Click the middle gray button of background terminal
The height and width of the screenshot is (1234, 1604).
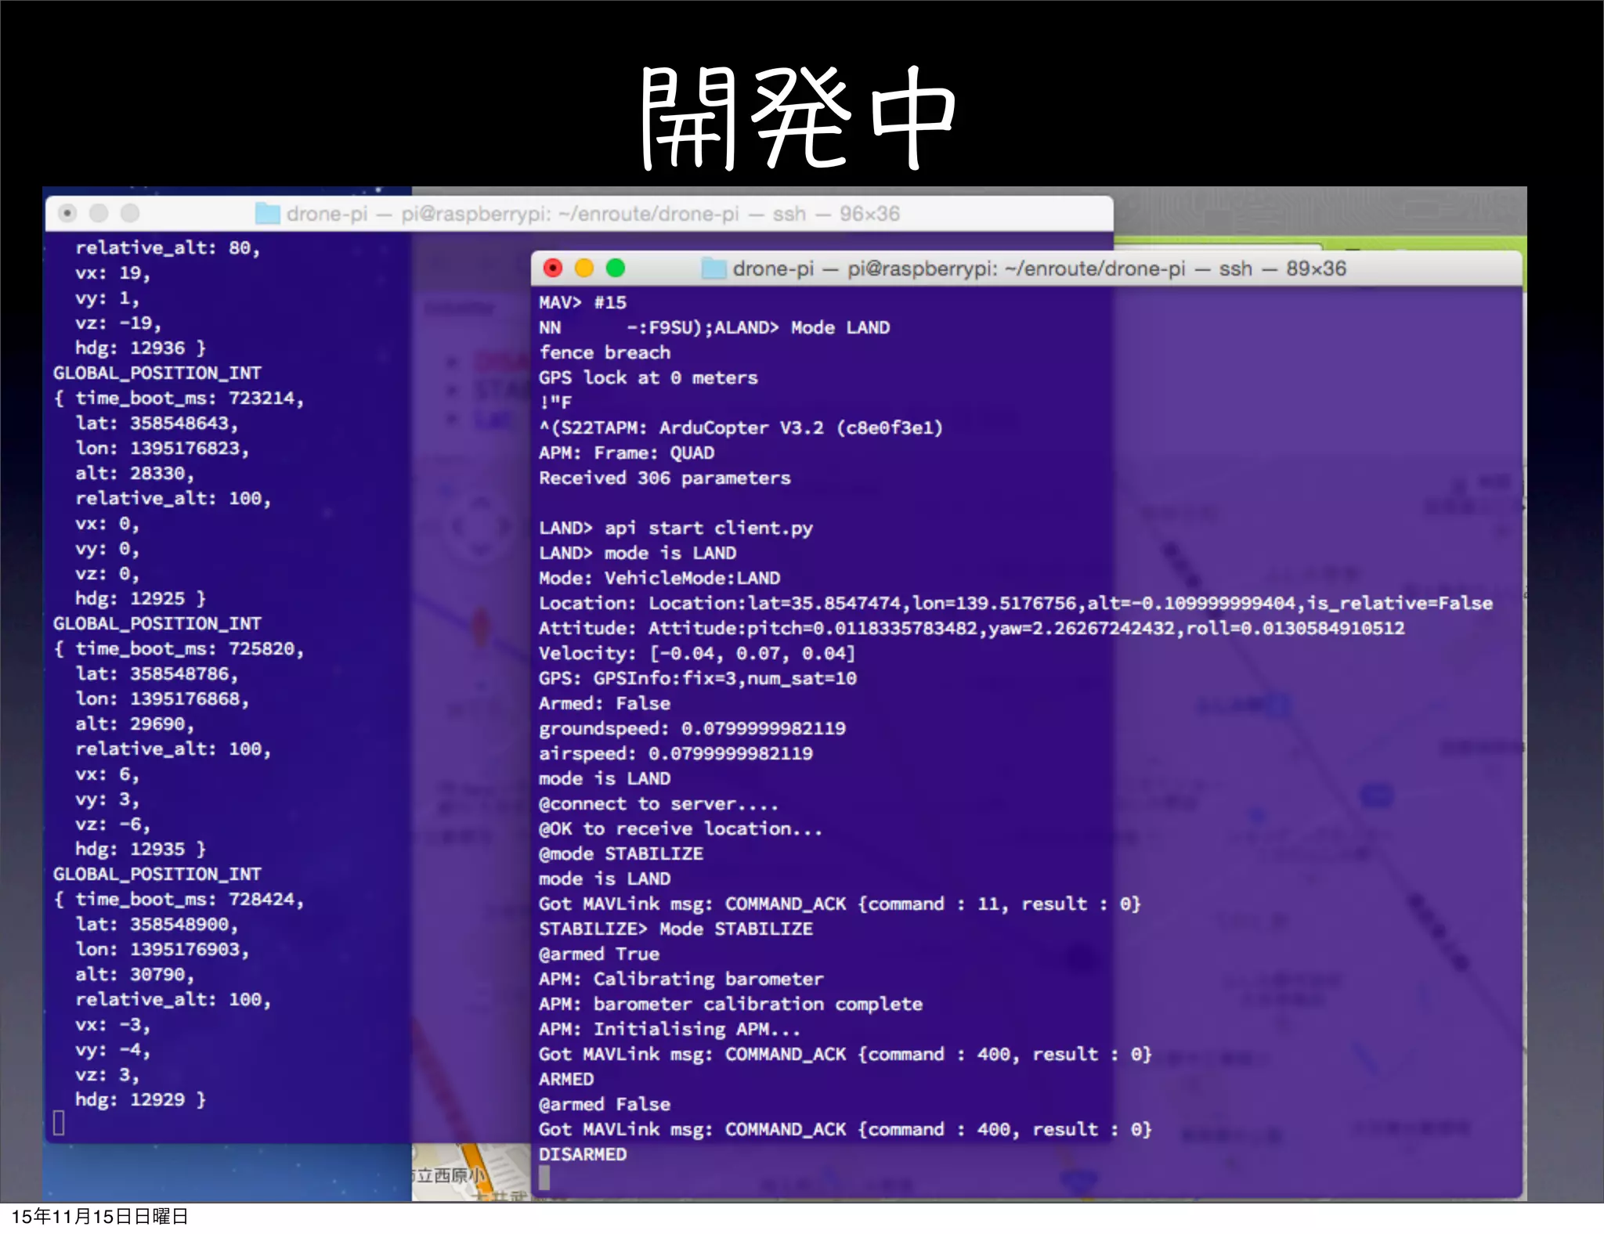click(99, 213)
